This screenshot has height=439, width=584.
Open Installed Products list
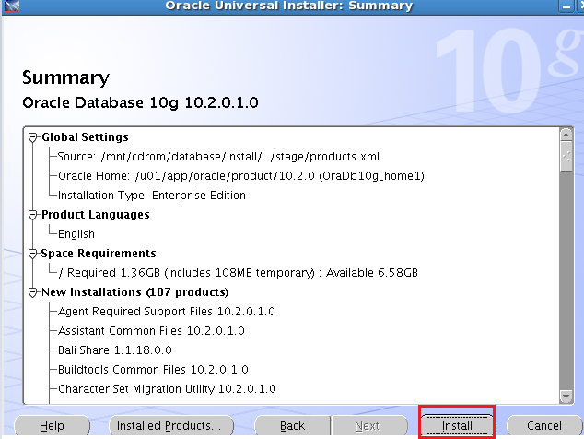171,425
